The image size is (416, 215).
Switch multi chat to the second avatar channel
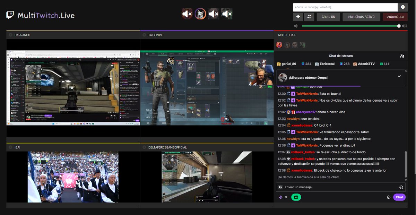tap(287, 45)
